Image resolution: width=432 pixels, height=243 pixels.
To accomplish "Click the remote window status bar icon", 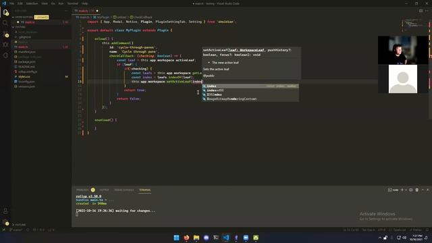I will coord(3,230).
